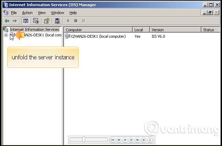Close the inner MMC child window

click(x=217, y=13)
